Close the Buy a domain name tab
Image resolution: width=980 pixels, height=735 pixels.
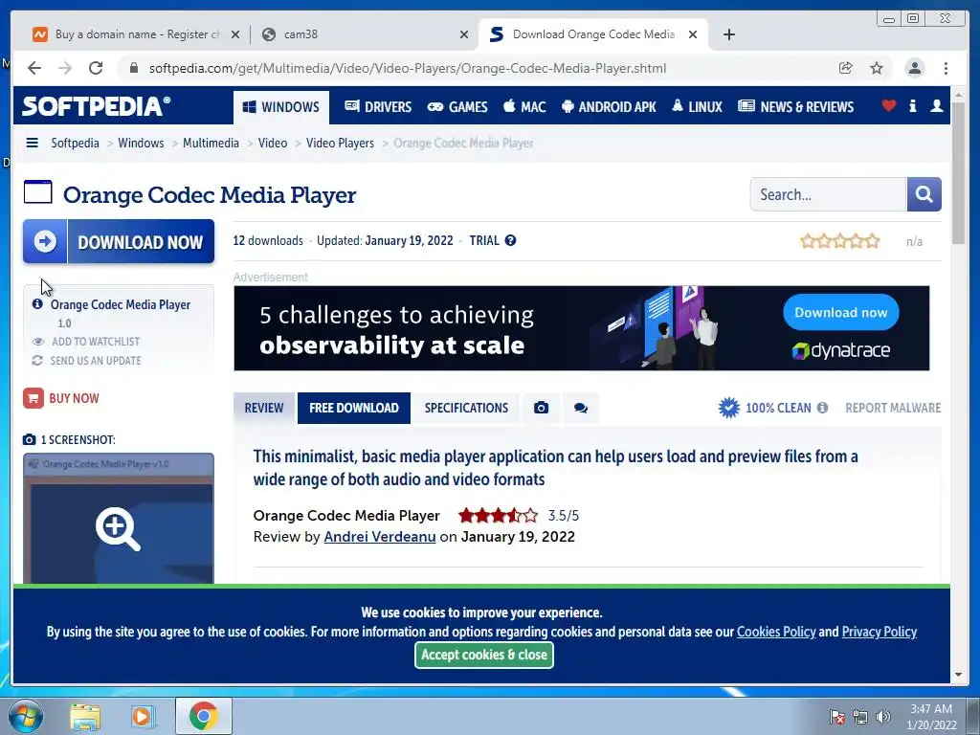(235, 34)
